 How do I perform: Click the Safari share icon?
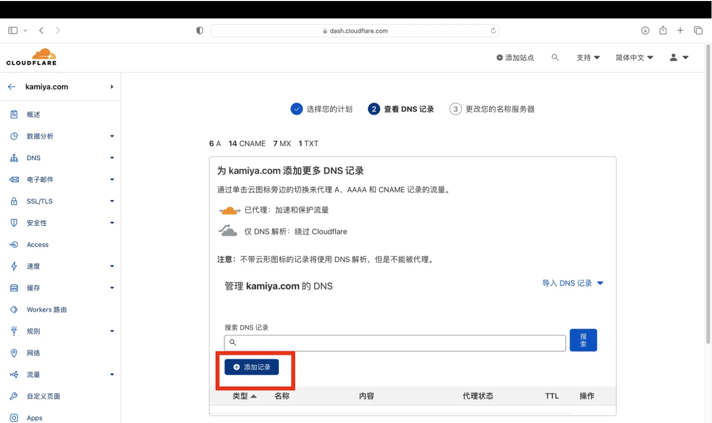pos(663,31)
